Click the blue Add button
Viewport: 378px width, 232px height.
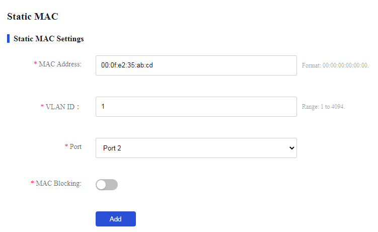pyautogui.click(x=116, y=219)
